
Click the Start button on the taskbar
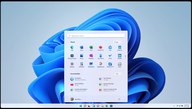coord(81,106)
